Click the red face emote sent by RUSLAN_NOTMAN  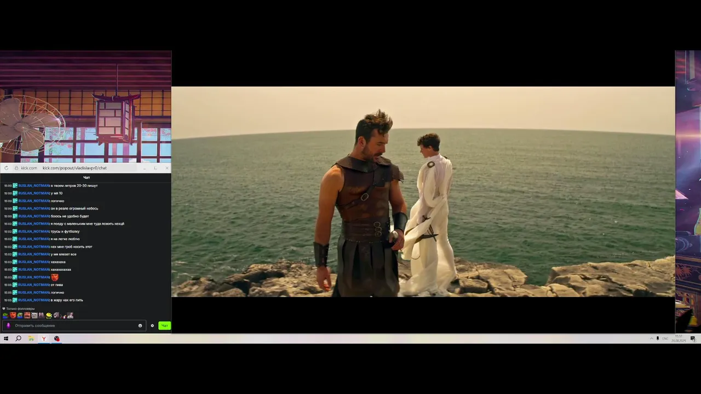(x=54, y=277)
